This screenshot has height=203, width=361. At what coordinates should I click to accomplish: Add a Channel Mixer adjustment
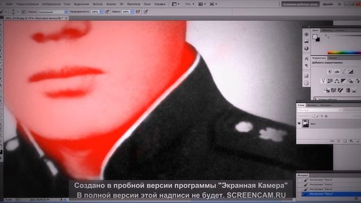point(357,81)
